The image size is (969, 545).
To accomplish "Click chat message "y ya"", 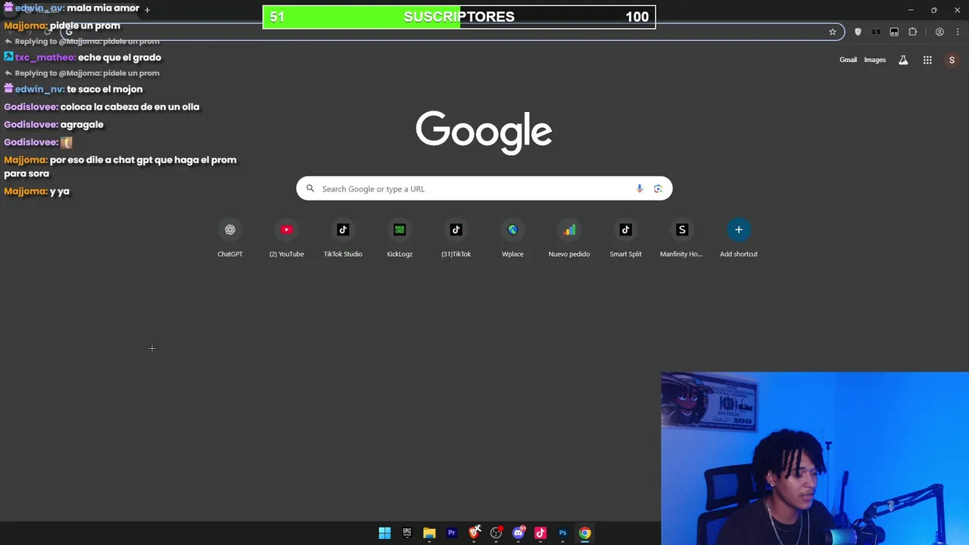I will click(60, 192).
